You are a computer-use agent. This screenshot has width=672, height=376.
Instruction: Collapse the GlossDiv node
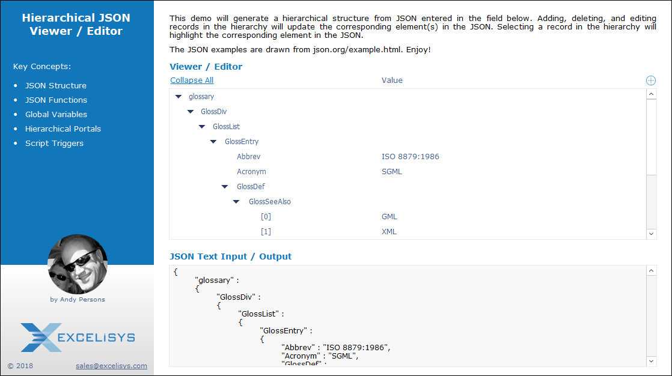click(191, 111)
